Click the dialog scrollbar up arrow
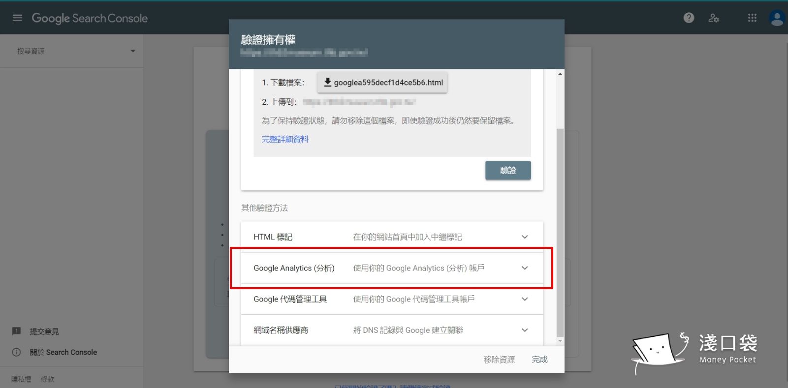The width and height of the screenshot is (788, 388). tap(560, 74)
